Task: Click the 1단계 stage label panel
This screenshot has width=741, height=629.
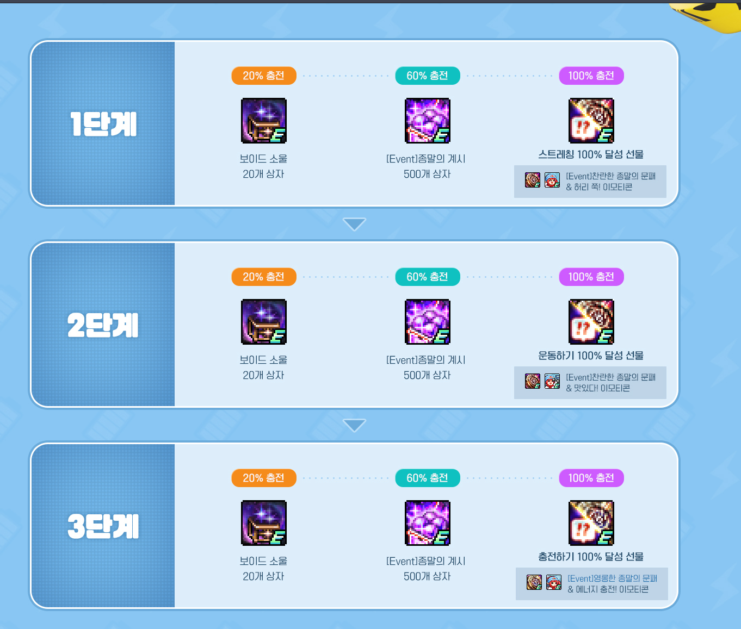Action: coord(103,123)
